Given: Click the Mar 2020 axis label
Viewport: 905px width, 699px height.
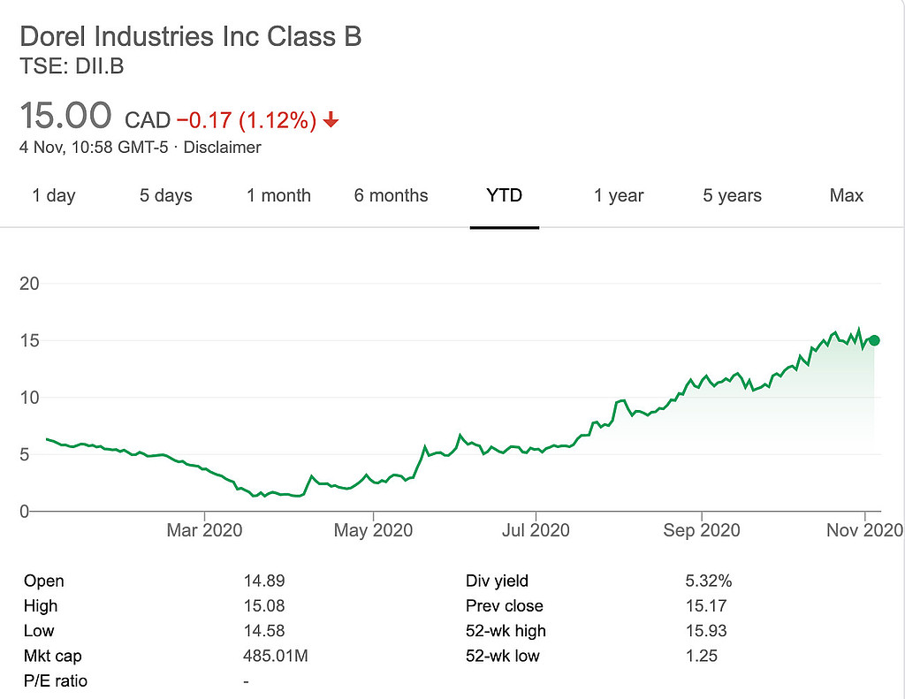Looking at the screenshot, I should (x=204, y=530).
